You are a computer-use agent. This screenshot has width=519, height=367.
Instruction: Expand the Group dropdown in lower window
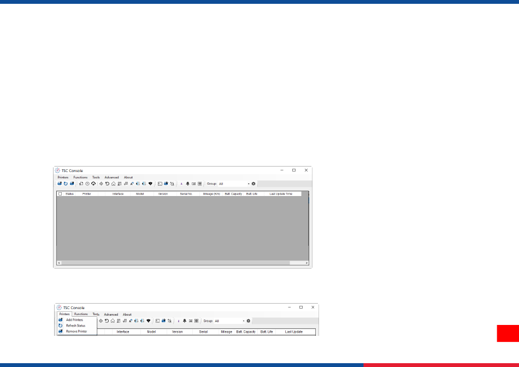click(244, 321)
